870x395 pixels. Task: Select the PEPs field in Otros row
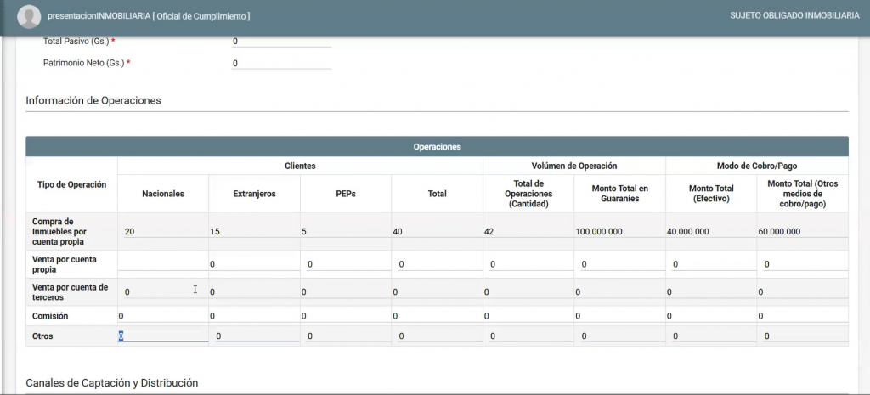[x=345, y=336]
